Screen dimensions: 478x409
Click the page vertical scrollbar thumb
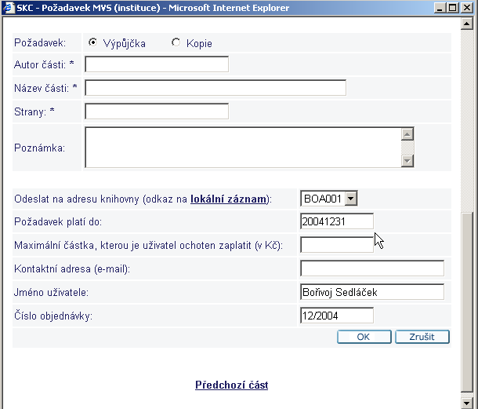coord(467,301)
